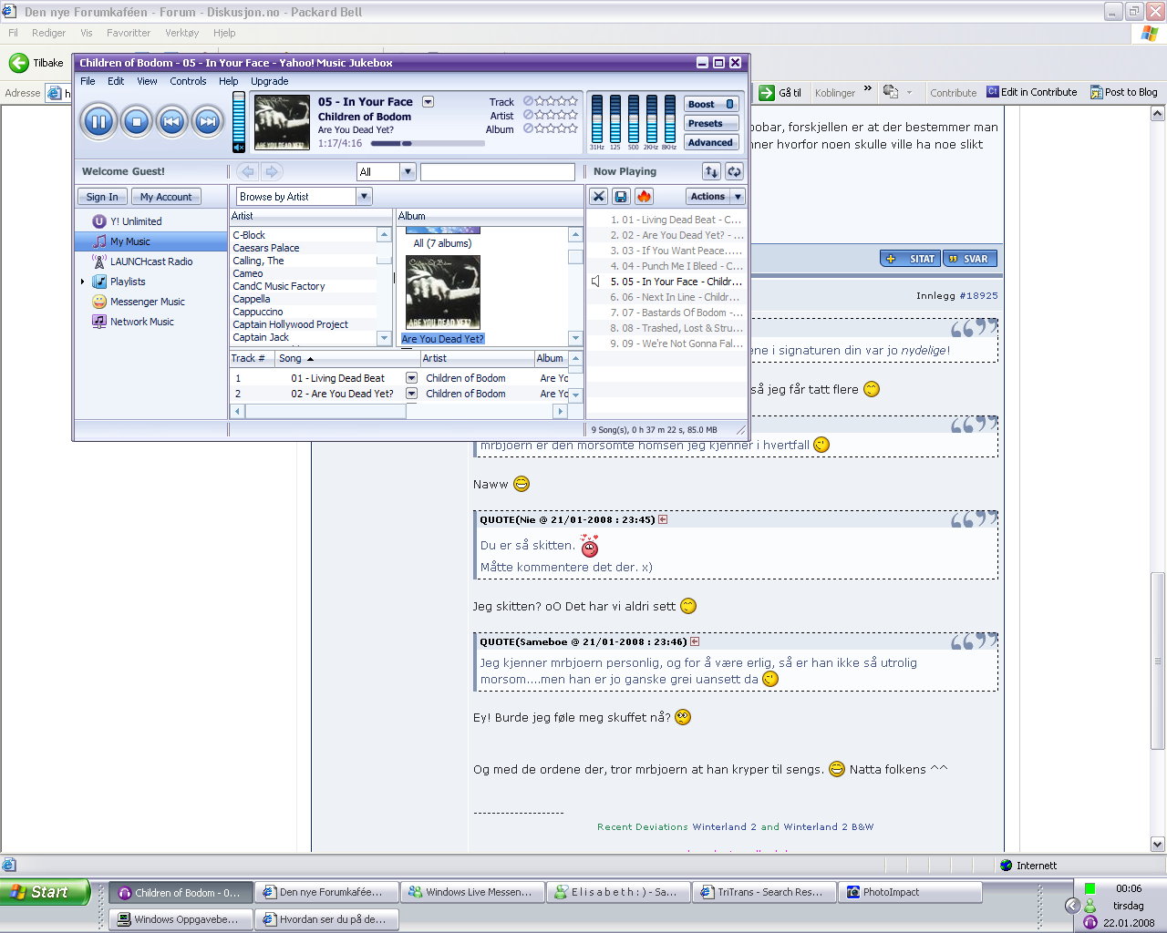Click the Jukebox search input field

tap(498, 171)
